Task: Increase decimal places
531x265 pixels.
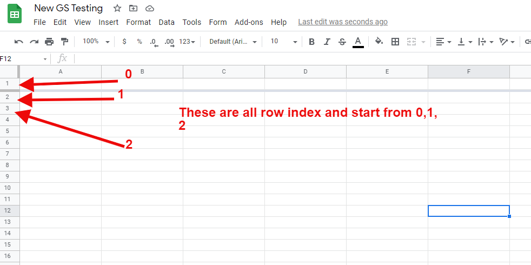Action: point(169,42)
